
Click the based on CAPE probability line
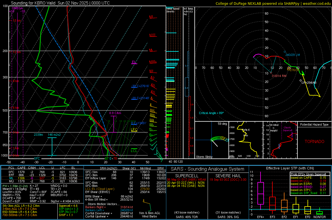[x=308, y=178]
